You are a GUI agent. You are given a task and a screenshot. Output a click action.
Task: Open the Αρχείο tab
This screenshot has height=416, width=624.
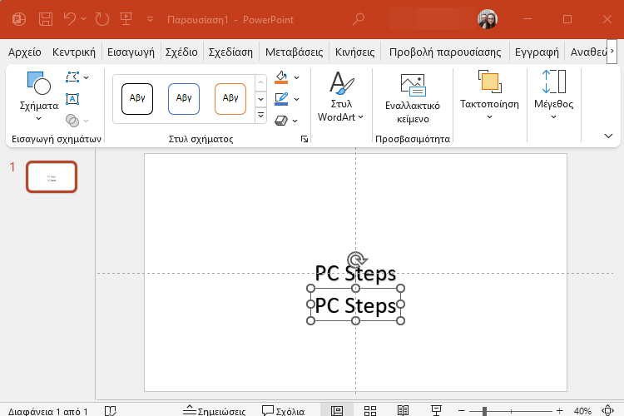(x=25, y=52)
